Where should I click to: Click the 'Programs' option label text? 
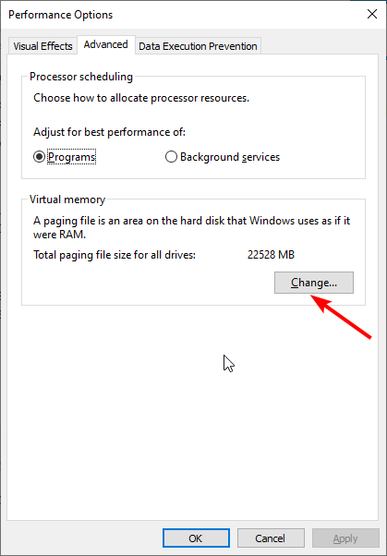[x=72, y=157]
